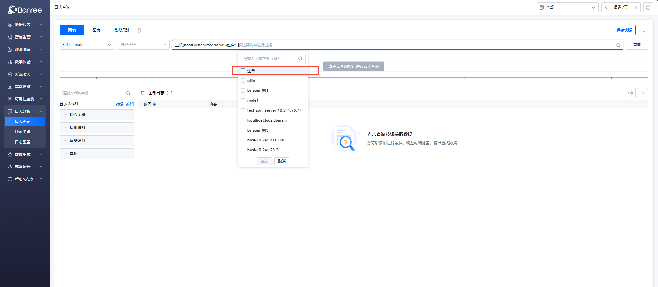Viewport: 658px width, 287px height.
Task: Click the snapshot list icon beside 保存快照
Action: pos(643,30)
